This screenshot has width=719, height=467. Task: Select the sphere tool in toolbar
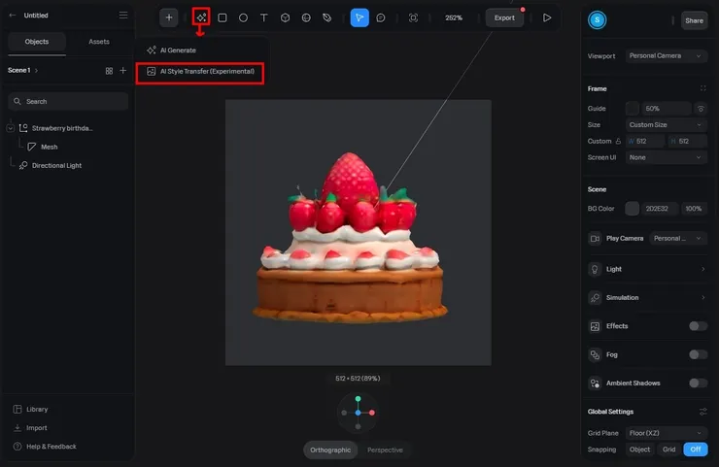[306, 17]
